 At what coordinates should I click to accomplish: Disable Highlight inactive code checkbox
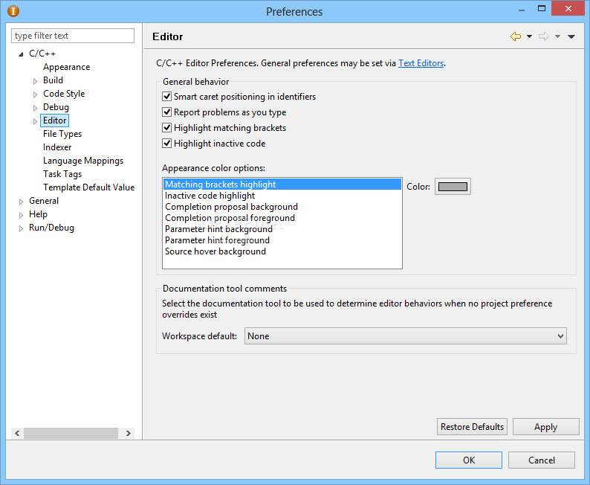(166, 144)
